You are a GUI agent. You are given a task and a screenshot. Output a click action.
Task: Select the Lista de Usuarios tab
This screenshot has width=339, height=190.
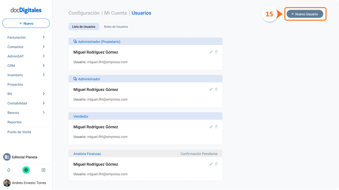click(x=84, y=27)
